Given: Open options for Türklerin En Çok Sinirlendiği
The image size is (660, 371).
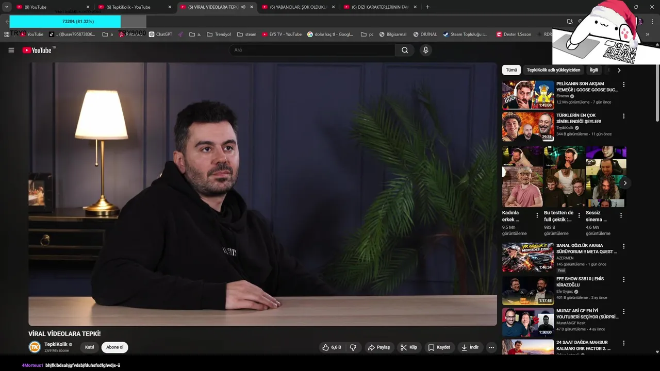Looking at the screenshot, I should tap(624, 116).
